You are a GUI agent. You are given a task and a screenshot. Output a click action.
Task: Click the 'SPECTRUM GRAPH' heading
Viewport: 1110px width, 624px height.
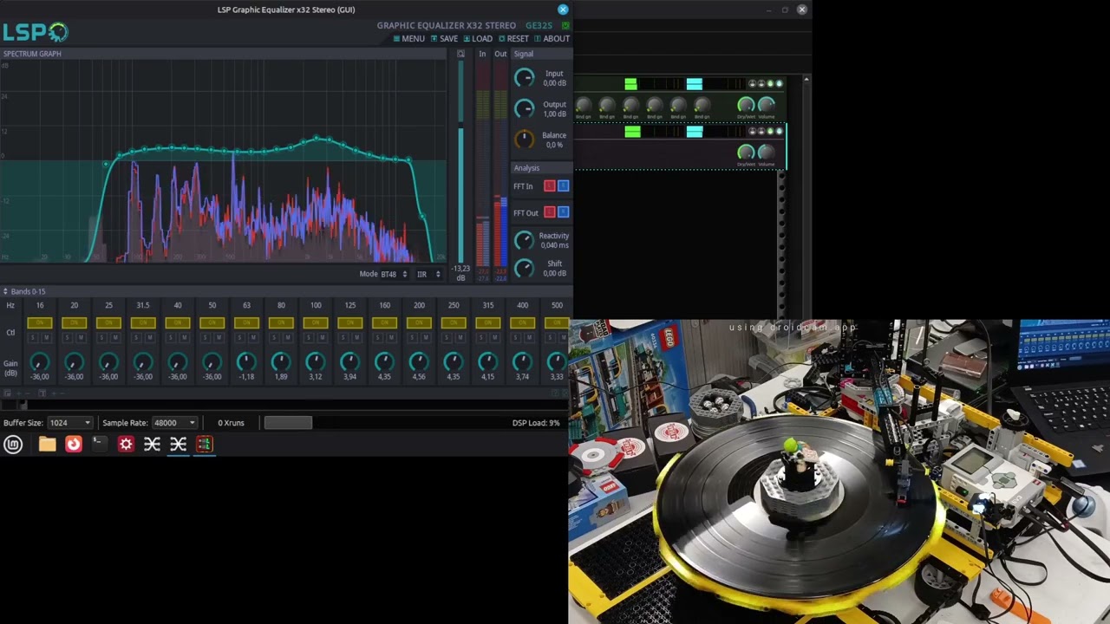(x=32, y=54)
